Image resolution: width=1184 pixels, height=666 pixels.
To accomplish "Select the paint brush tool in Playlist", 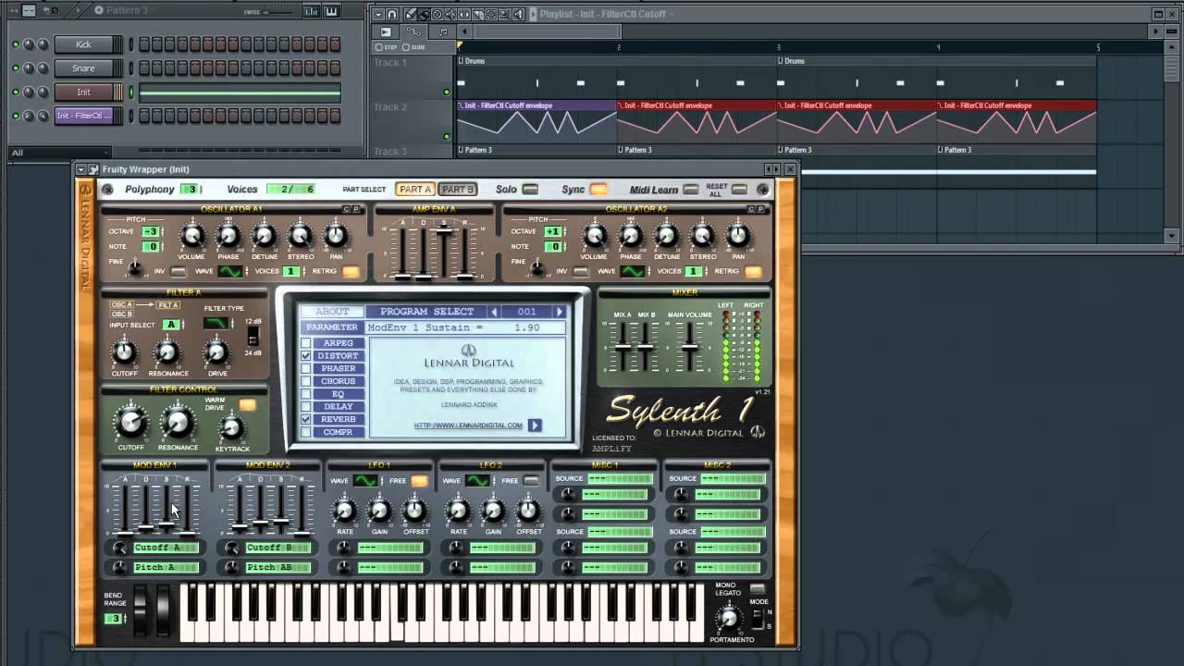I will [424, 14].
